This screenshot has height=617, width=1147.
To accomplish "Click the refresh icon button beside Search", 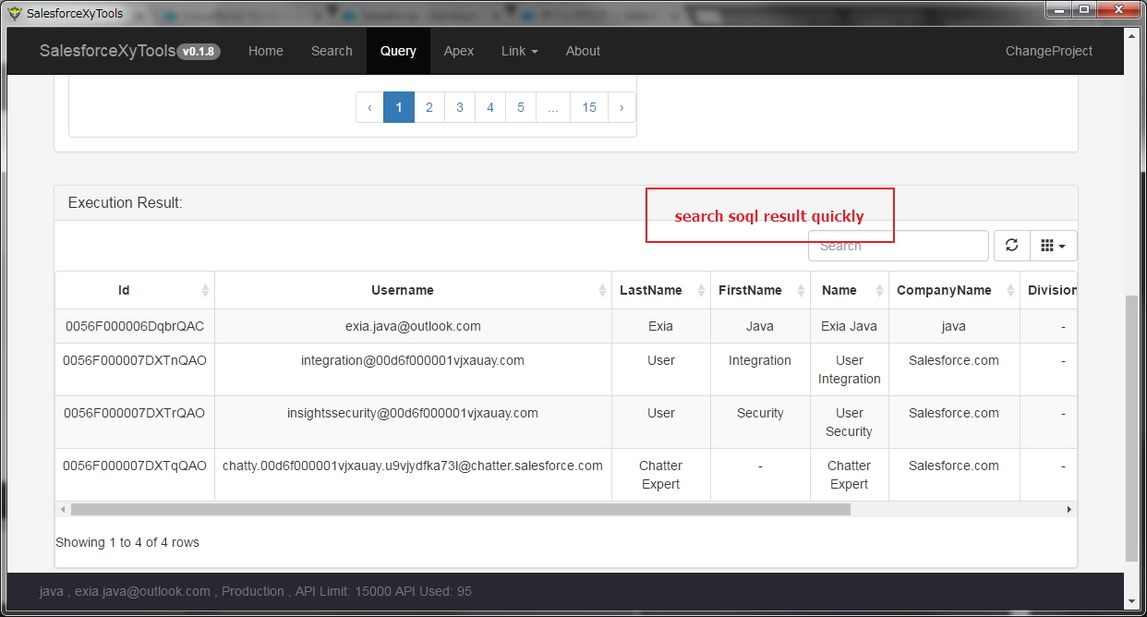I will click(1011, 246).
